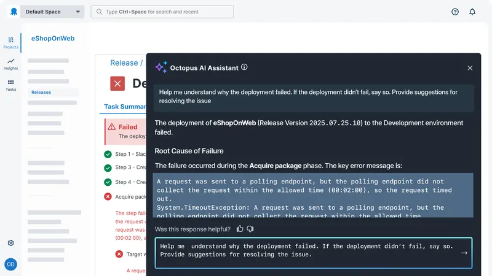This screenshot has height=276, width=492.
Task: Give thumbs up to the response
Action: click(x=240, y=229)
